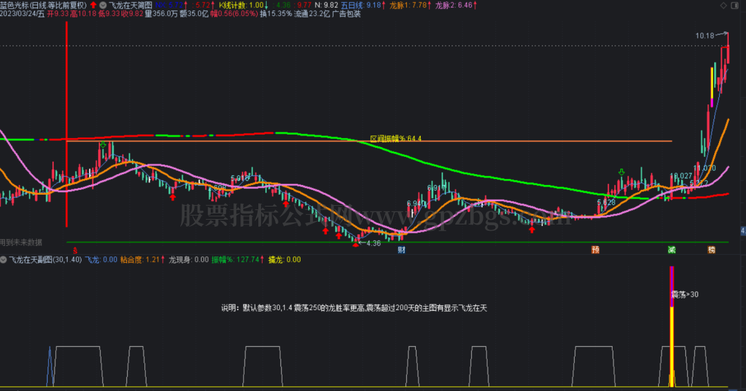746x391 pixels.
Task: Click the blue price tag on the right axis
Action: pyautogui.click(x=743, y=231)
